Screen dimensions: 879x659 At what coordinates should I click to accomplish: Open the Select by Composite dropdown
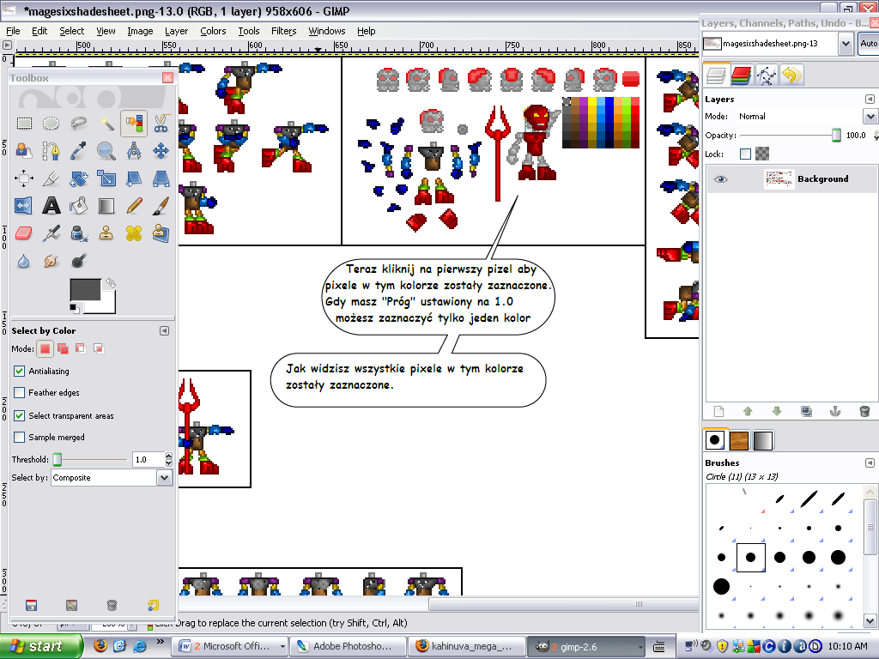coord(111,477)
